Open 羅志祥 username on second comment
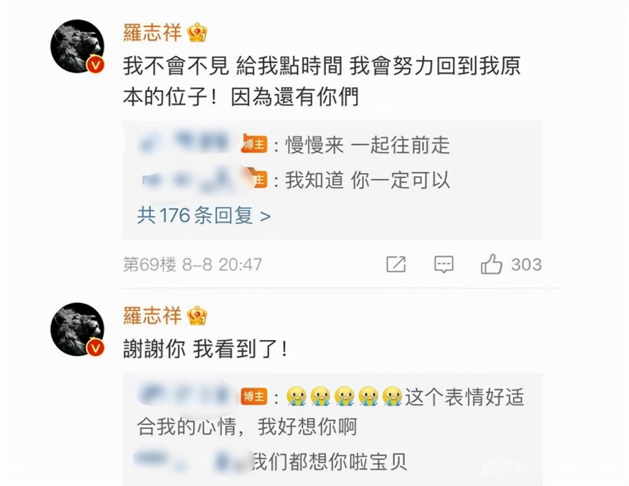The width and height of the screenshot is (629, 486). coord(152,315)
